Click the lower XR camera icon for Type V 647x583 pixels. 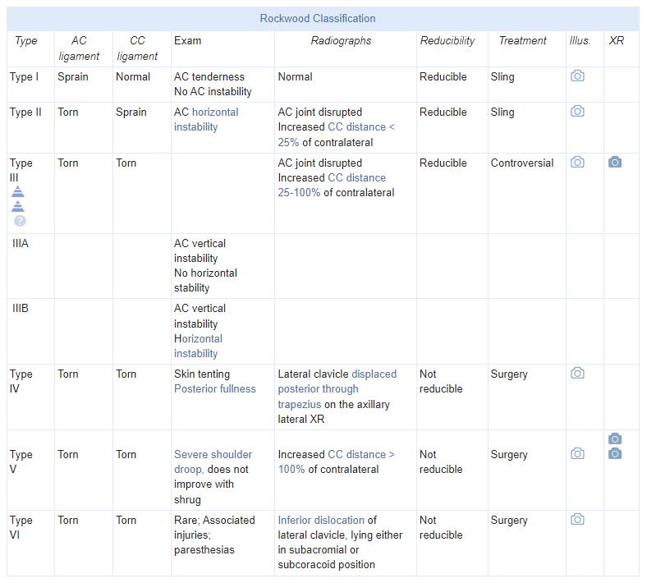pos(614,454)
